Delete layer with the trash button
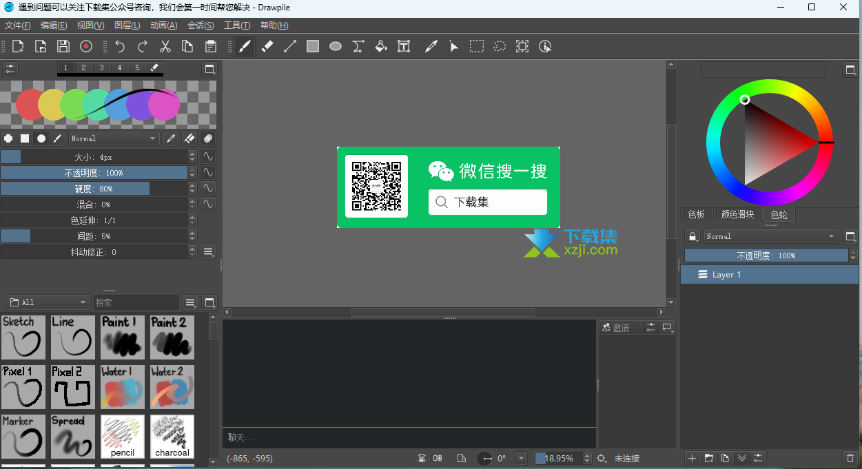 tap(850, 458)
